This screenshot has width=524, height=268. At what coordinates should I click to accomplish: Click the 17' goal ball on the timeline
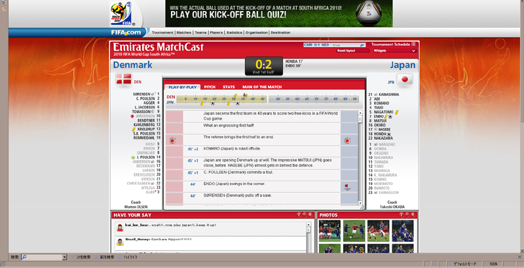(x=212, y=103)
